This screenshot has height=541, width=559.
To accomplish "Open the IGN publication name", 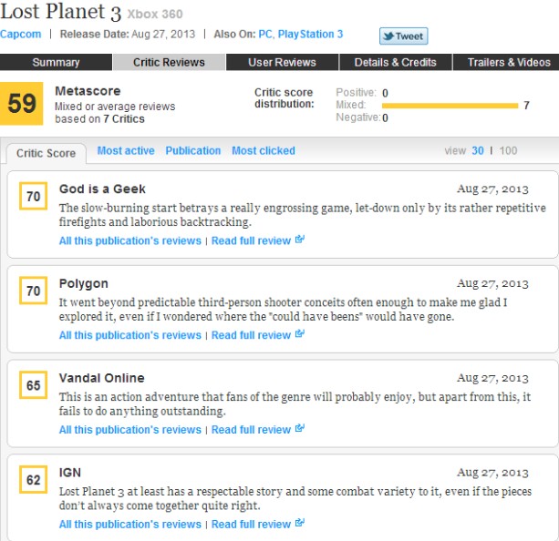I will [70, 473].
